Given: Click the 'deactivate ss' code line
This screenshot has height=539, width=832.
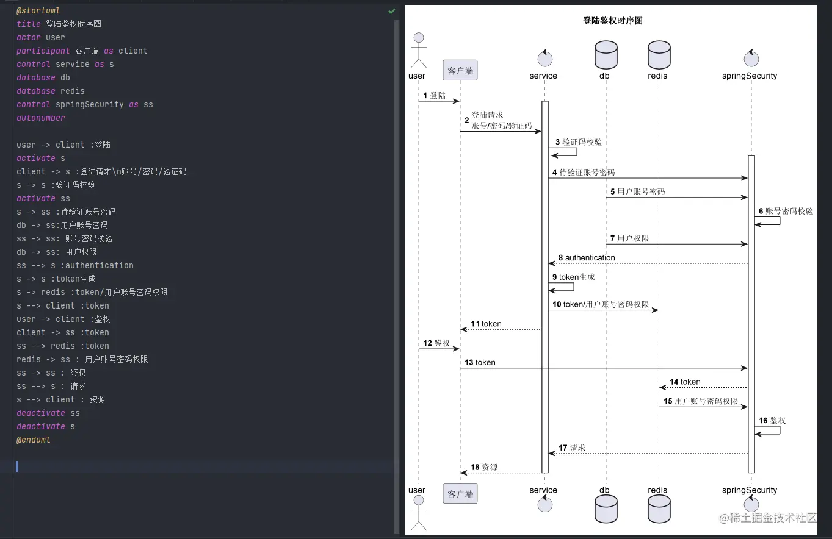Looking at the screenshot, I should [x=48, y=413].
